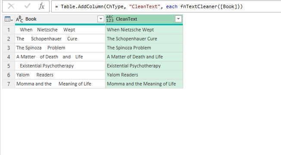Image resolution: width=281 pixels, height=155 pixels.
Task: Select row number 1
Action: (9, 30)
